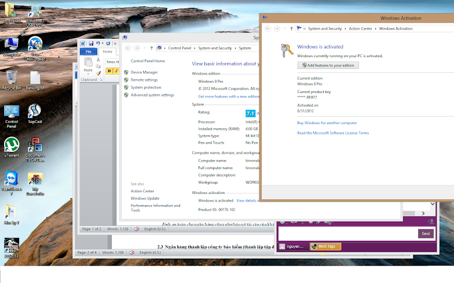Expand the Paste options arrow below Paste
Viewport: 454px width, 283px height.
click(88, 74)
